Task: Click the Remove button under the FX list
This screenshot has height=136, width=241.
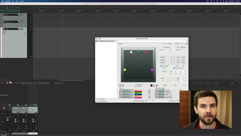Action: tap(102, 99)
